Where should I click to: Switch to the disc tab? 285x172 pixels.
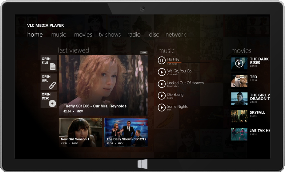click(154, 34)
